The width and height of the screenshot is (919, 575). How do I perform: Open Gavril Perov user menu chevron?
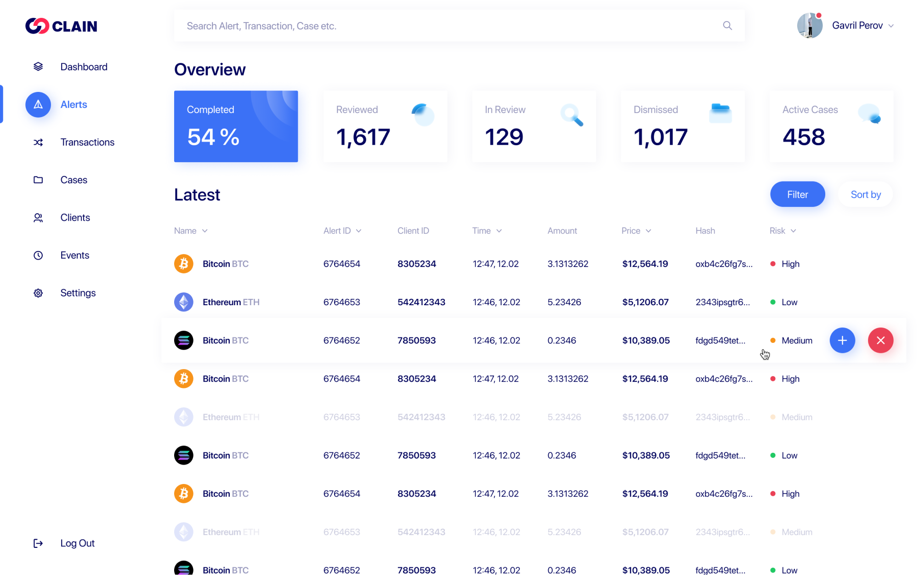coord(891,26)
